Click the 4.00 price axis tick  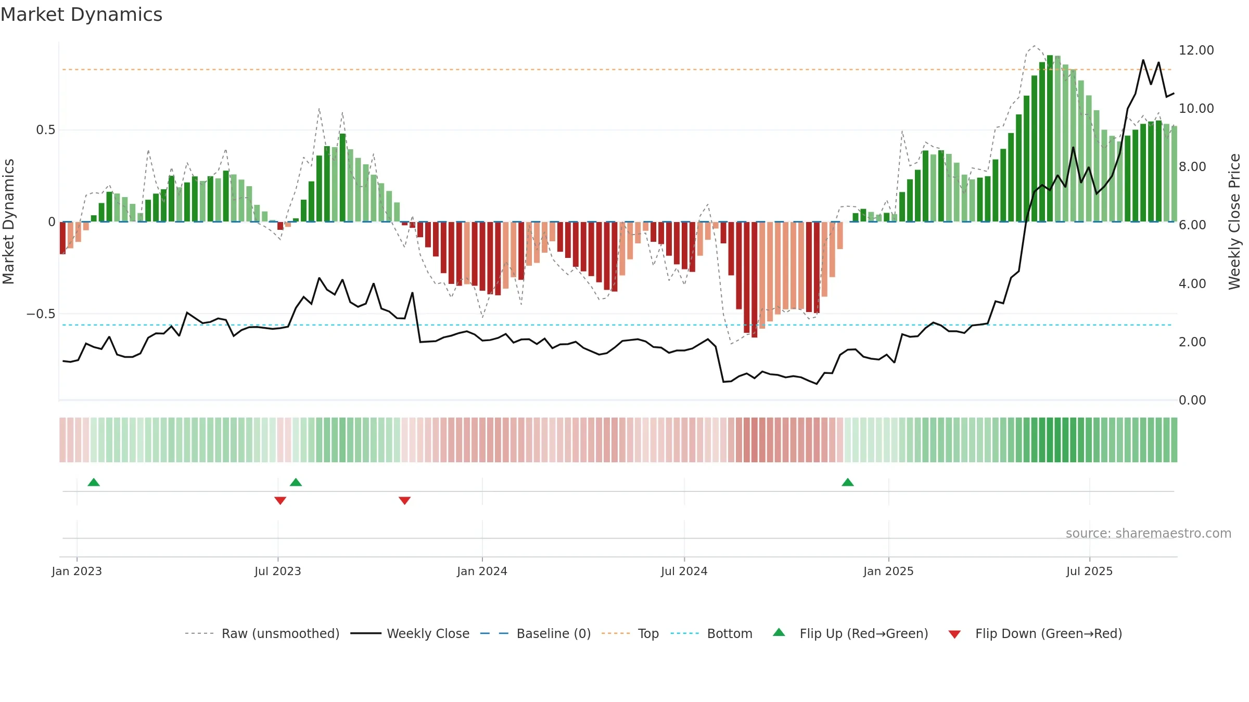(1192, 284)
